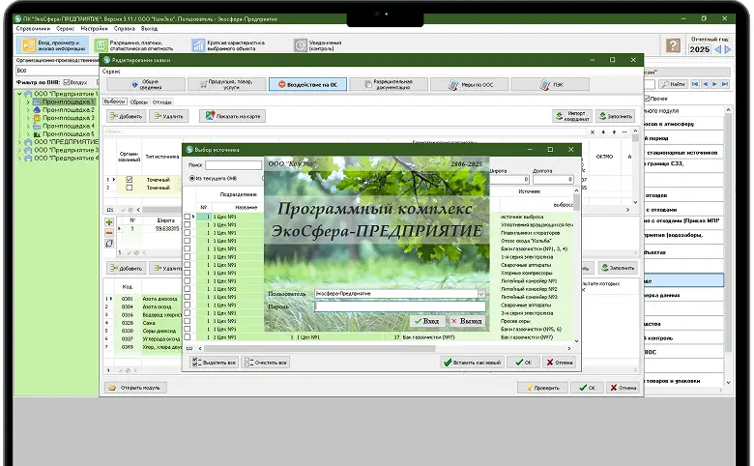
Task: Click 'Вставить как новый' button
Action: [473, 363]
